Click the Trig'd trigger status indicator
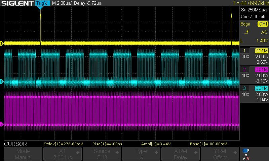The height and width of the screenshot is (161, 269). [x=43, y=3]
